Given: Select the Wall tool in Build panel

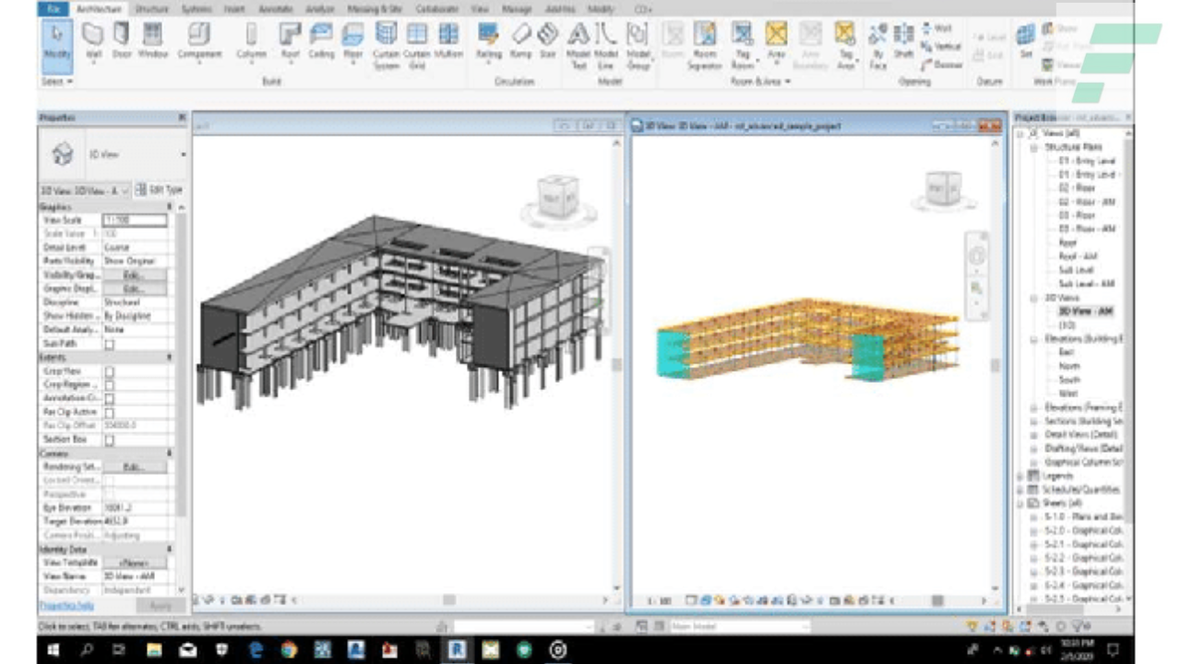Looking at the screenshot, I should [x=94, y=42].
